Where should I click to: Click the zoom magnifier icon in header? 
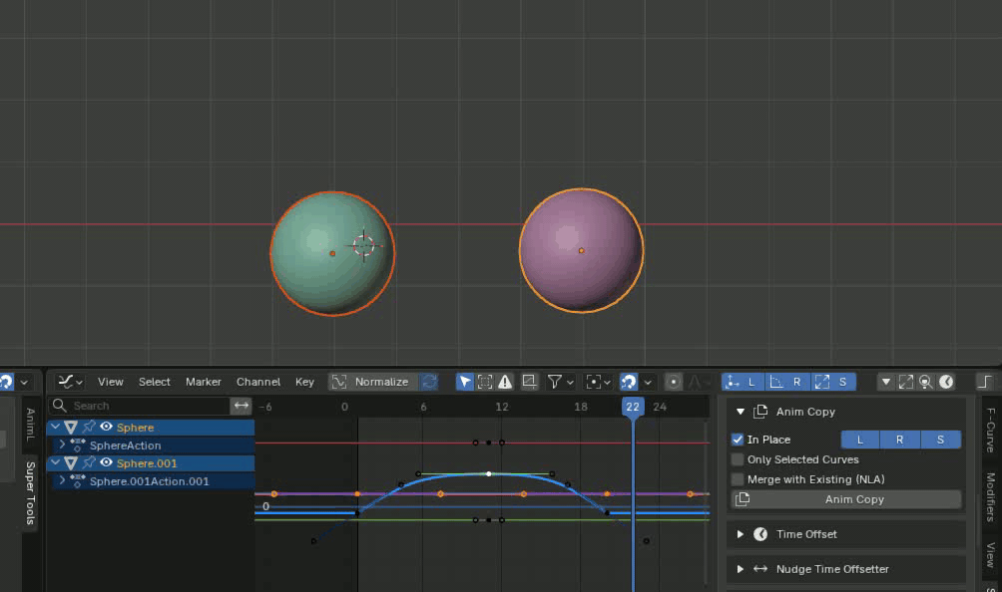[925, 382]
